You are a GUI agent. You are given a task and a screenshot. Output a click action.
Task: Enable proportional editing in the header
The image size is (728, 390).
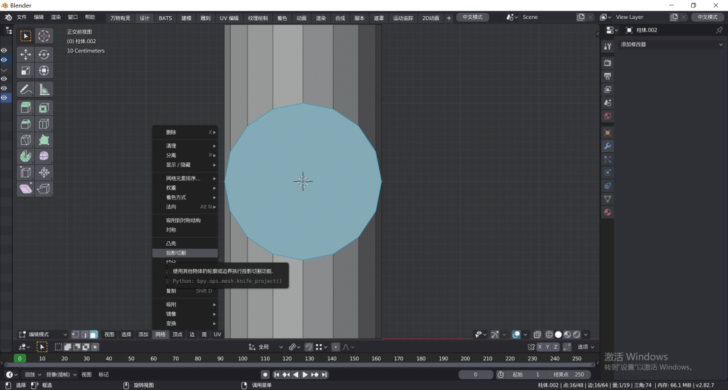tap(336, 347)
